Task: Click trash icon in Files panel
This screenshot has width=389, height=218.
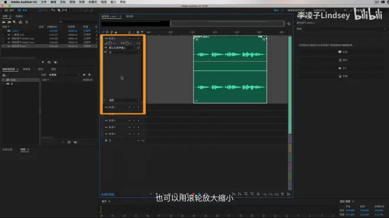Action: tap(27, 22)
